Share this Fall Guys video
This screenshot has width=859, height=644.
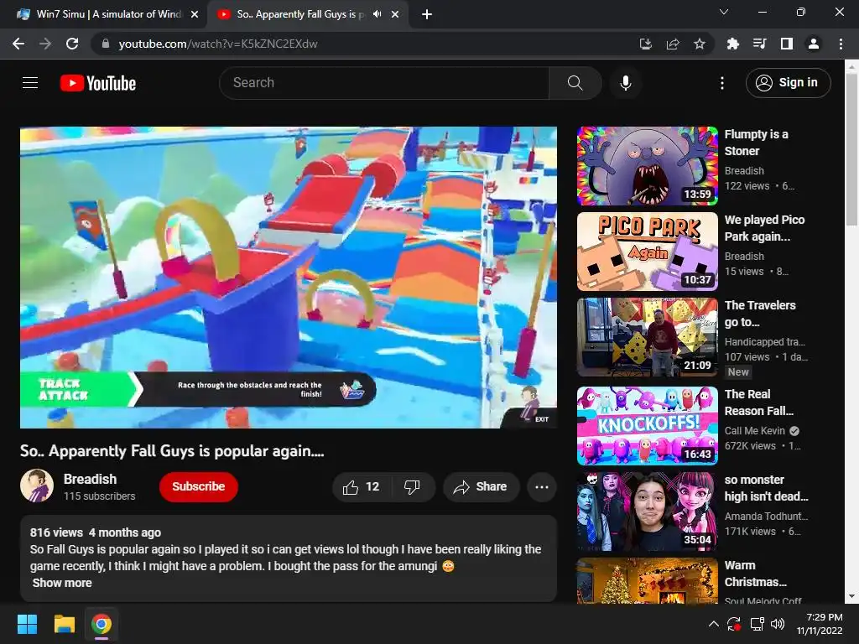pyautogui.click(x=481, y=487)
